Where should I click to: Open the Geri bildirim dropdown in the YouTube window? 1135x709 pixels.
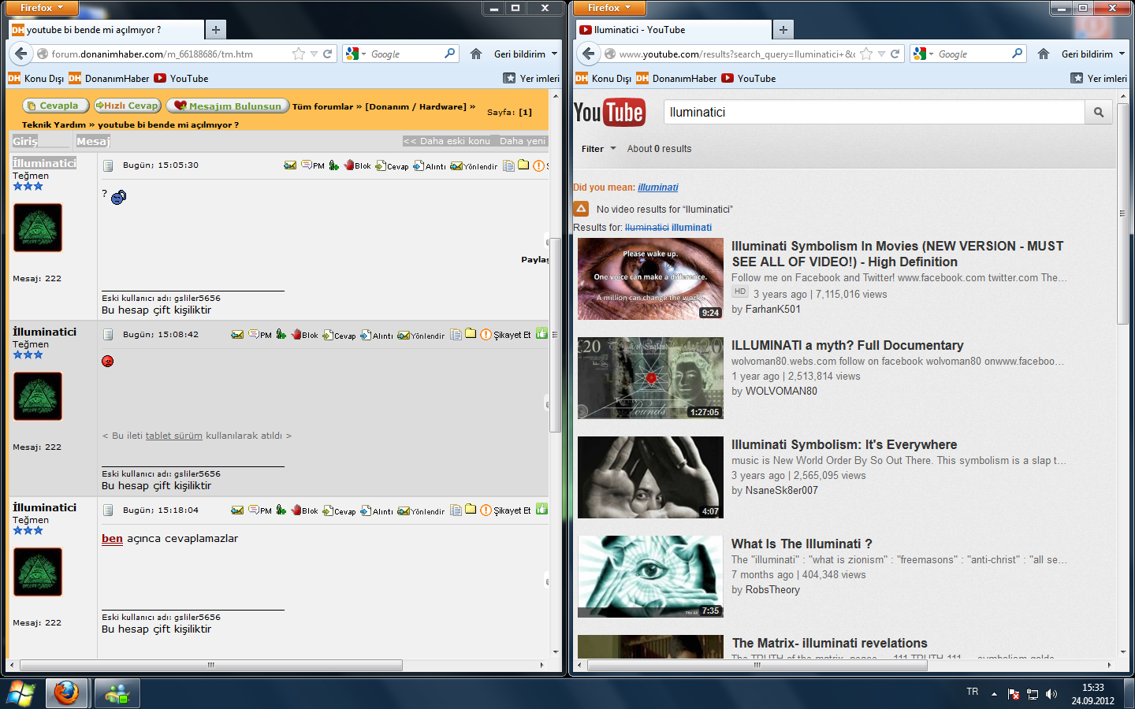[1093, 54]
